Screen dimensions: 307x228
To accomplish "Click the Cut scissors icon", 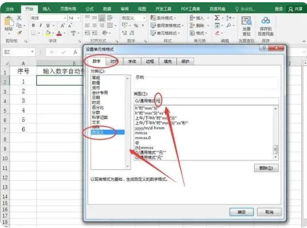I will click(x=19, y=18).
